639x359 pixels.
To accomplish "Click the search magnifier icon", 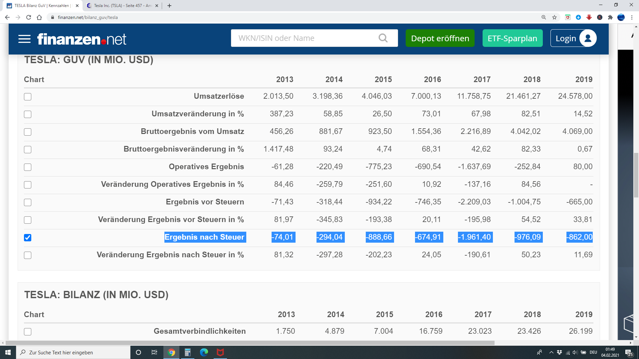I will (x=383, y=38).
